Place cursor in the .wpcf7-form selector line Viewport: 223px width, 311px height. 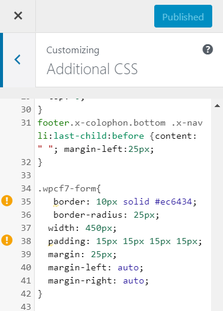pyautogui.click(x=69, y=188)
